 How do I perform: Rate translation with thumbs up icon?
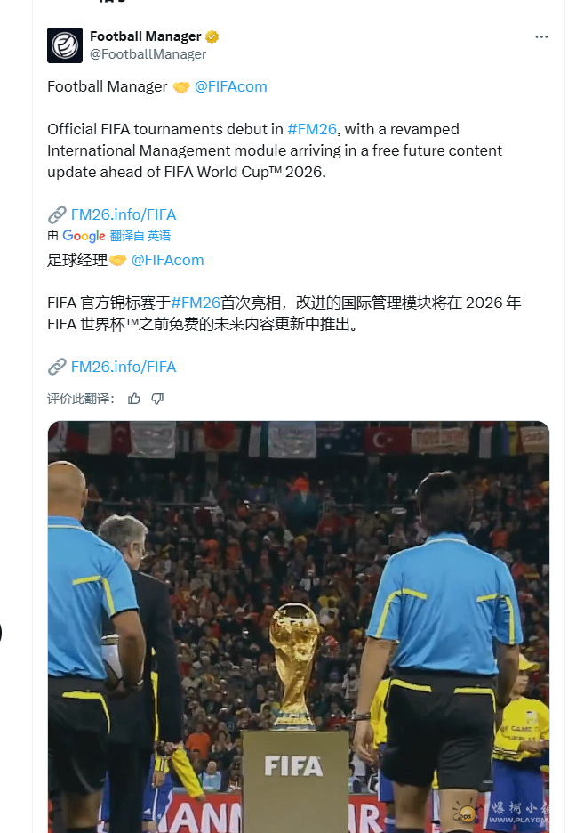[133, 399]
